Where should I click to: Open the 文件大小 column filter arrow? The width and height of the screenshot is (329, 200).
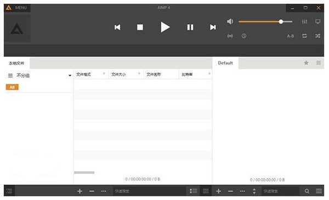pyautogui.click(x=139, y=73)
